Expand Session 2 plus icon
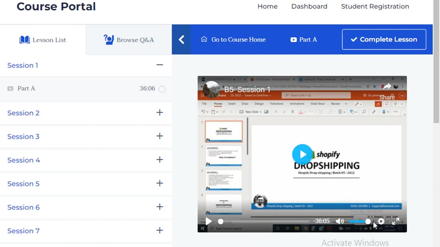The width and height of the screenshot is (440, 247). 159,113
